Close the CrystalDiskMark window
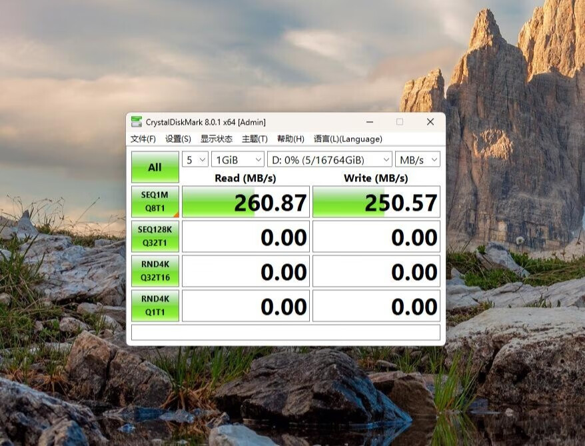The height and width of the screenshot is (446, 585). coord(430,122)
